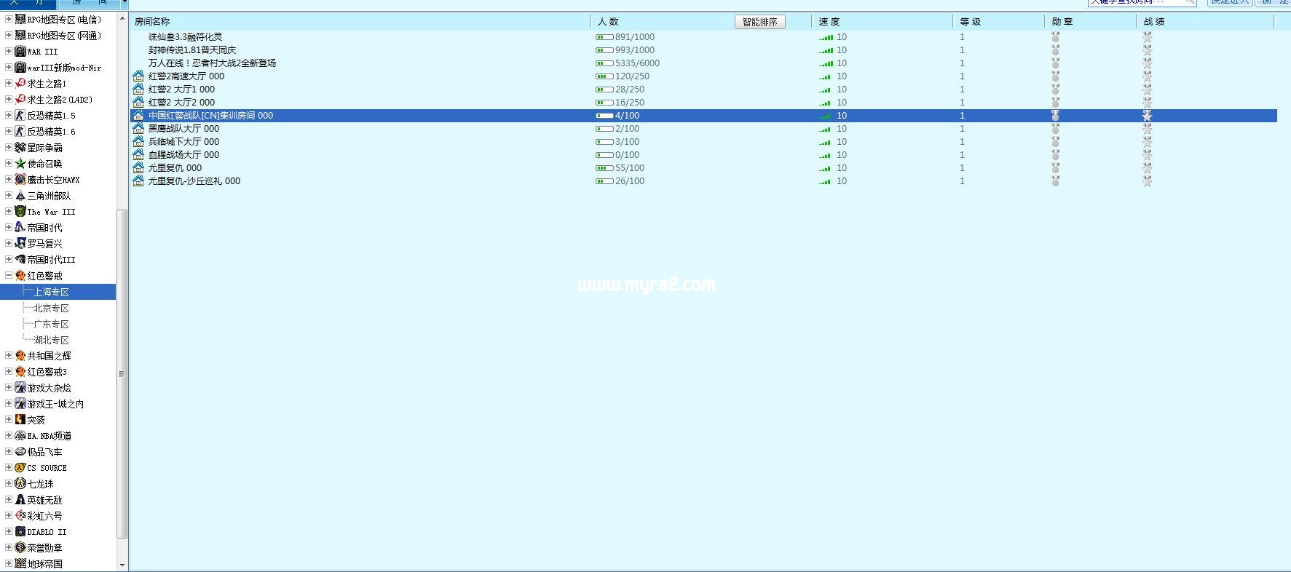Click the 罗马复兴 game icon

pyautogui.click(x=20, y=244)
